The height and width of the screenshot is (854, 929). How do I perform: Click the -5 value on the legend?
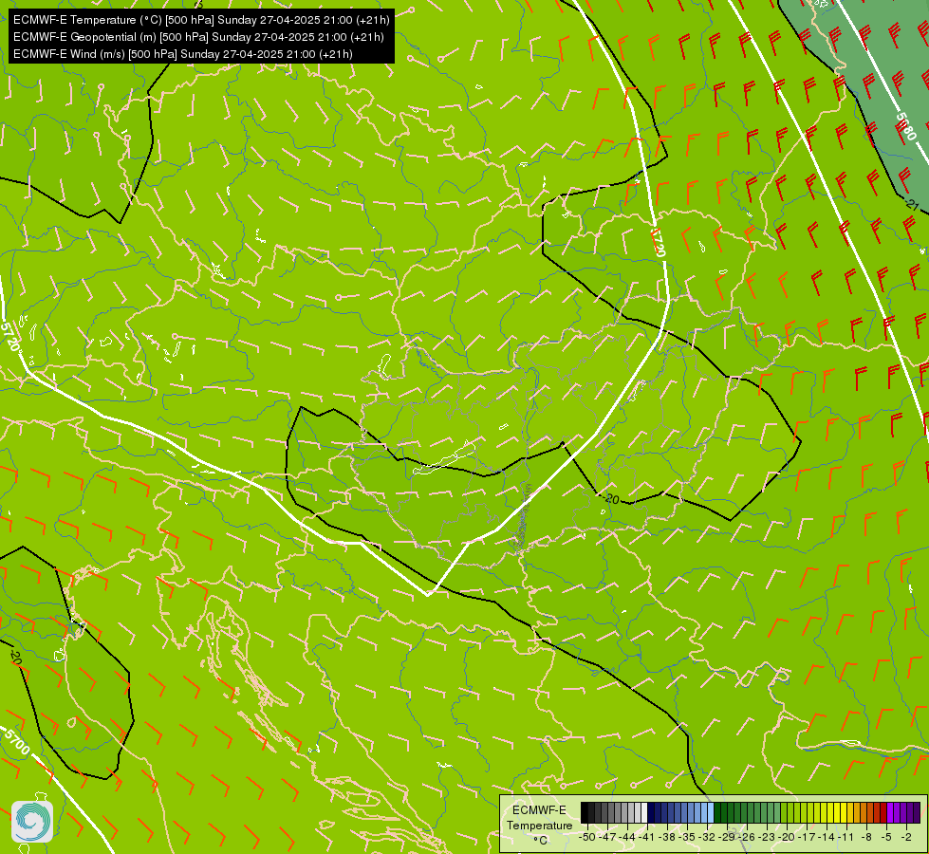tap(886, 837)
